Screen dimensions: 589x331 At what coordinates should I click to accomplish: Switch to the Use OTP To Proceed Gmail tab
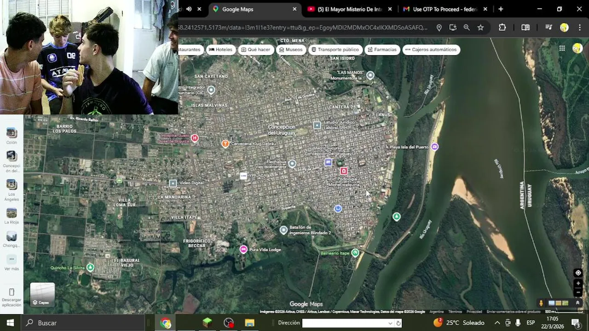tap(445, 9)
